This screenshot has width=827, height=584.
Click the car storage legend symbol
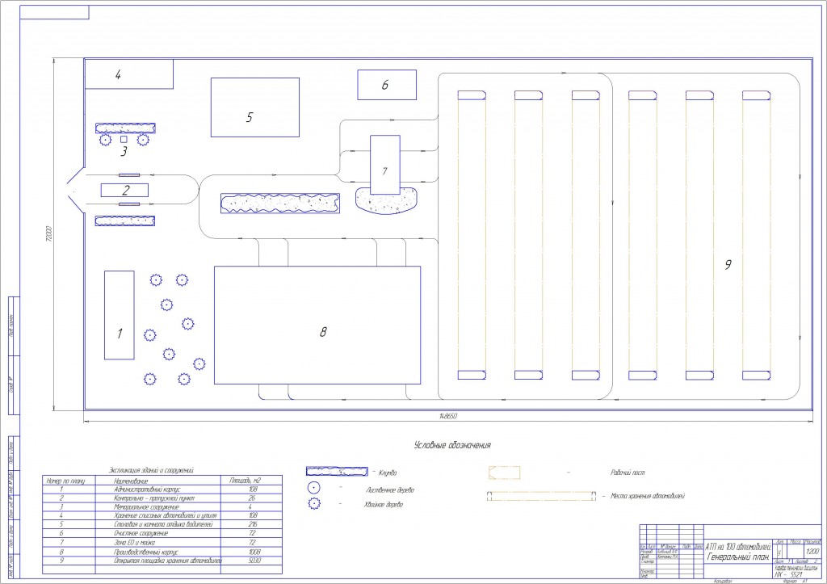point(541,496)
